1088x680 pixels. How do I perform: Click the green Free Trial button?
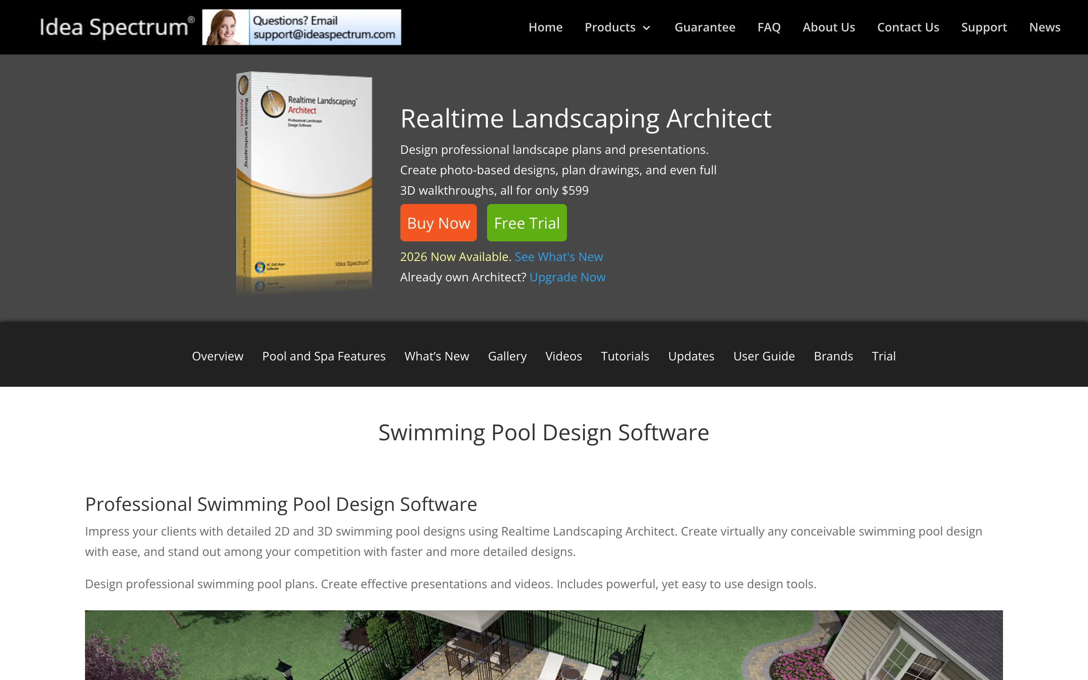[527, 223]
